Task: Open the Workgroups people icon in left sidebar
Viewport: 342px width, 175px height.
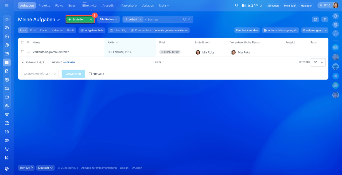Action: coord(7,106)
